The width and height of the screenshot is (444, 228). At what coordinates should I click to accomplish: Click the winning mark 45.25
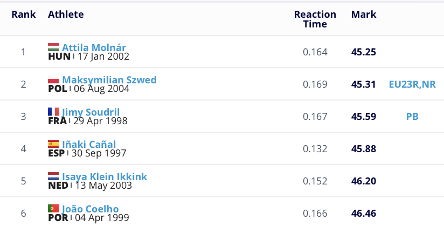[363, 52]
